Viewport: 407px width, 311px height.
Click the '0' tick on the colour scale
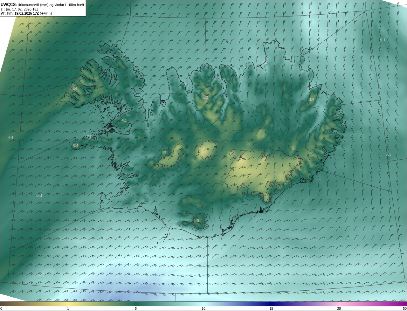pos(1,308)
